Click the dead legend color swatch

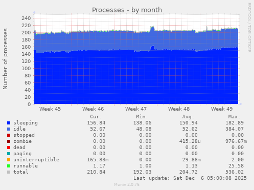(9, 147)
